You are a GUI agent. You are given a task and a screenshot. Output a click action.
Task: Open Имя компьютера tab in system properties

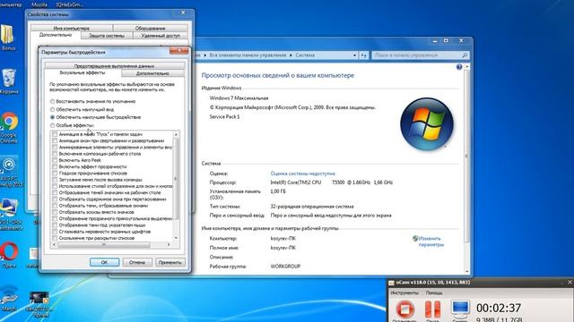[72, 28]
